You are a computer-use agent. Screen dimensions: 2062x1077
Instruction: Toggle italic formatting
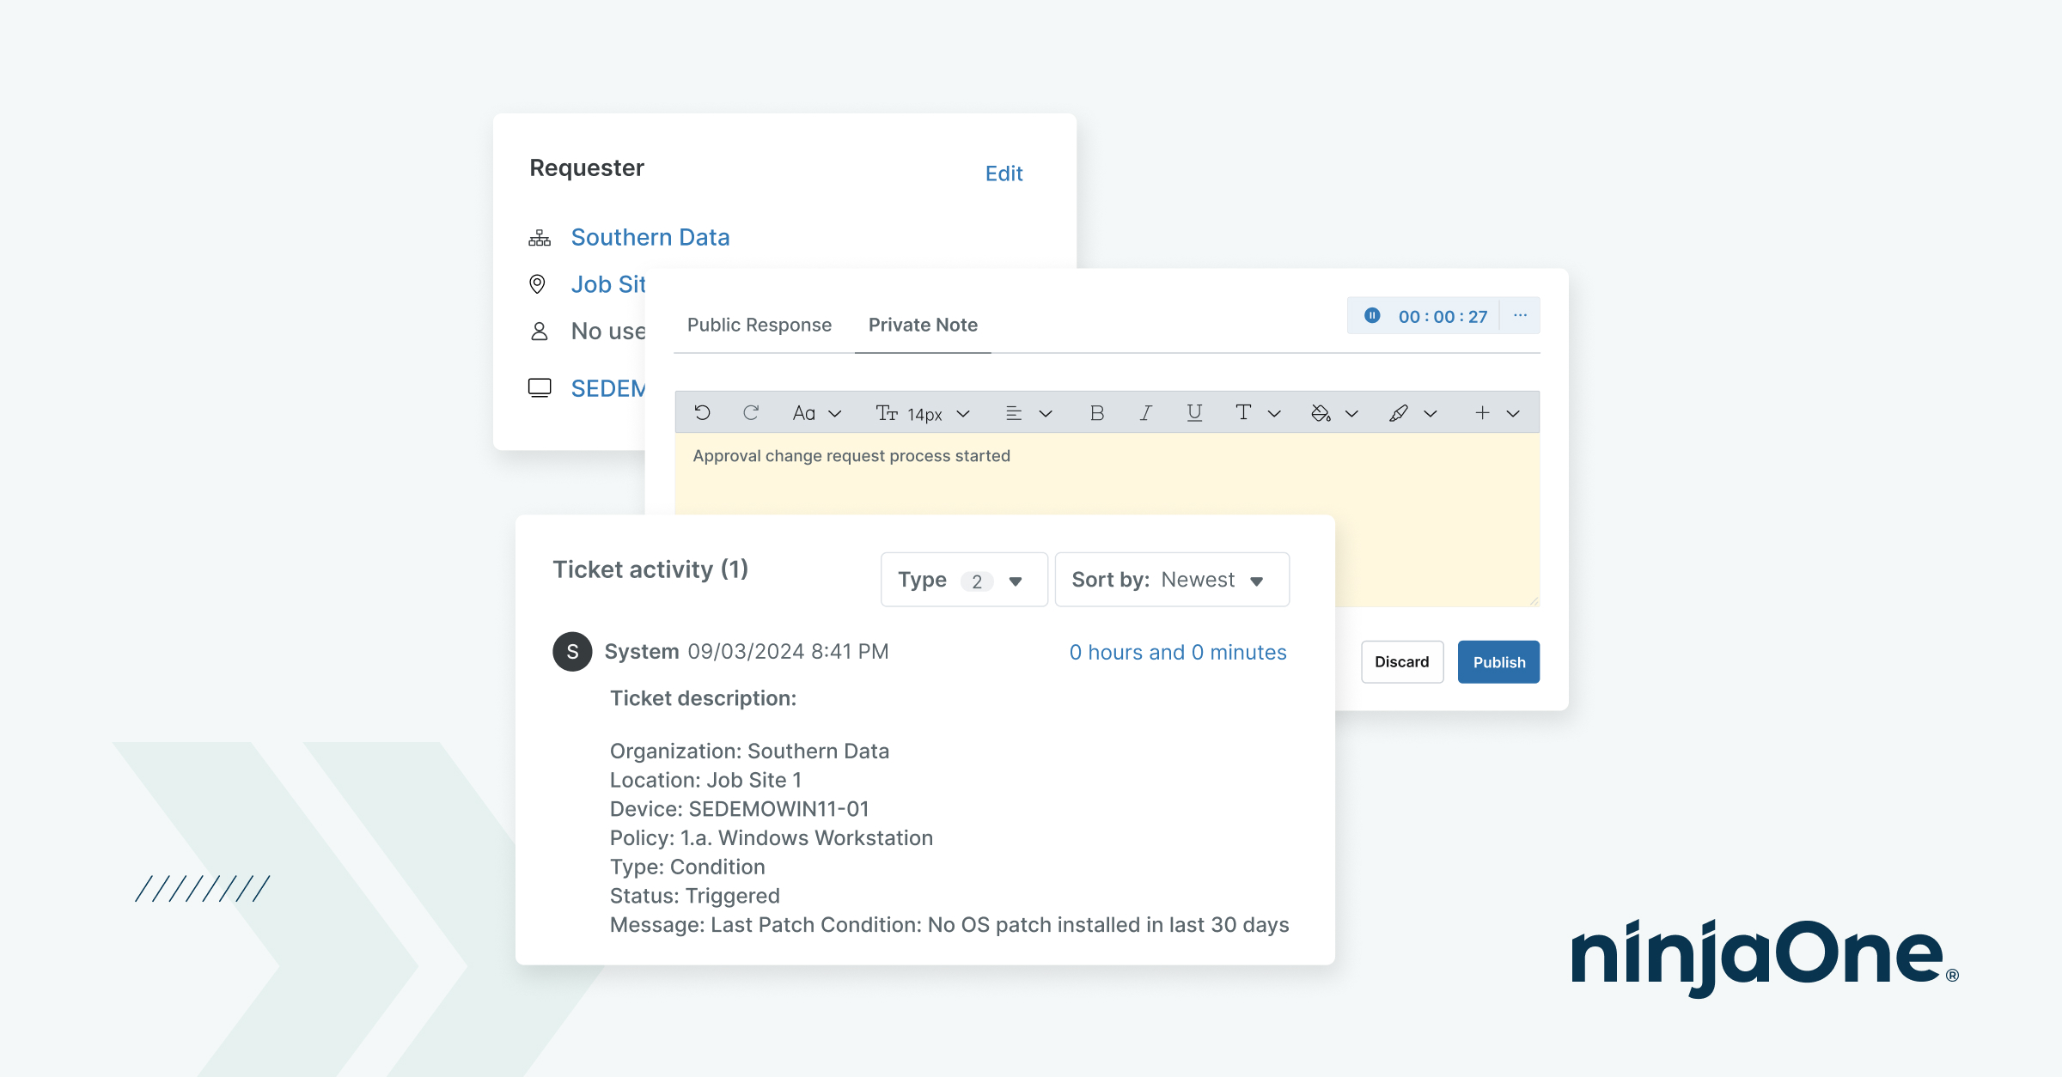(1145, 413)
